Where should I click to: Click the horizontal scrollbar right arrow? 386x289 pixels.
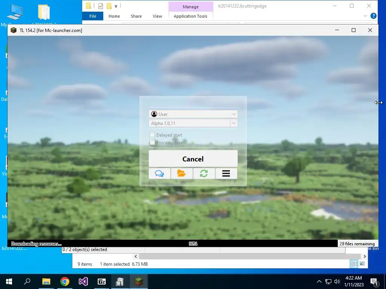tap(365, 256)
